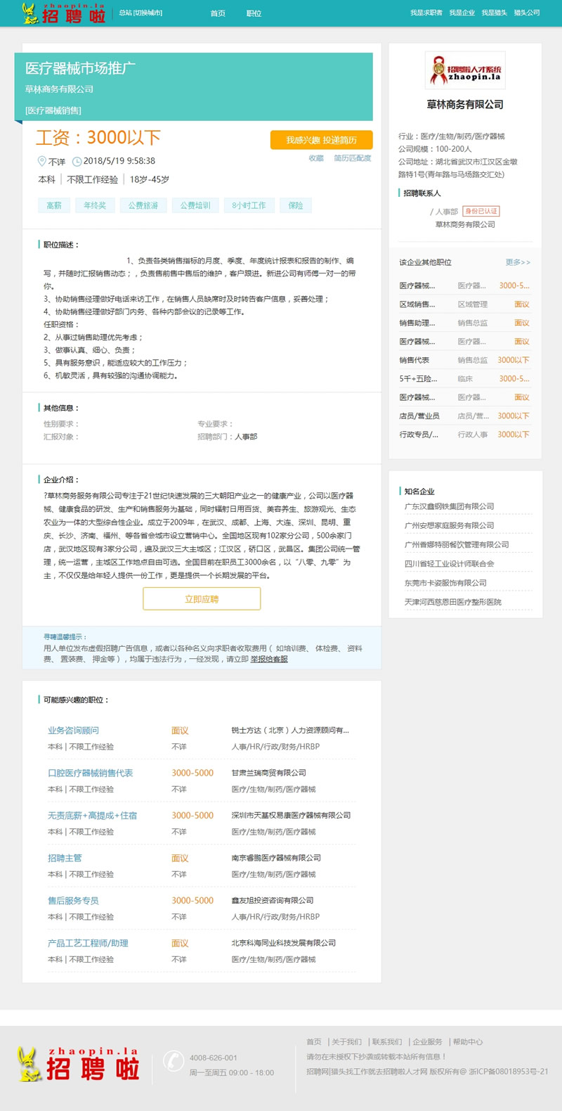Open 口腔医疗器械销售代表 job listing
This screenshot has height=1111, width=562.
click(x=90, y=773)
